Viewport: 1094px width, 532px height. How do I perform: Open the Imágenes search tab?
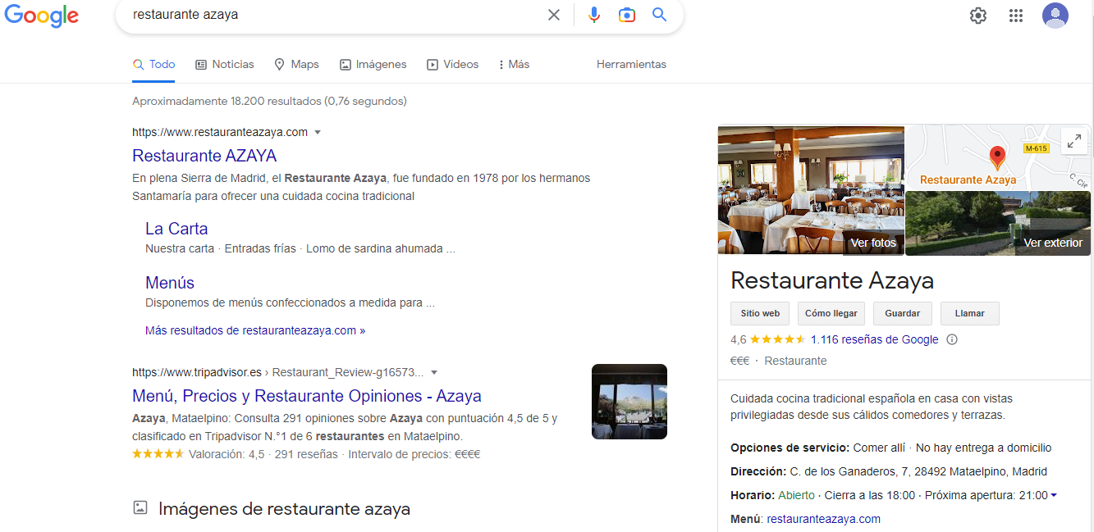click(373, 64)
